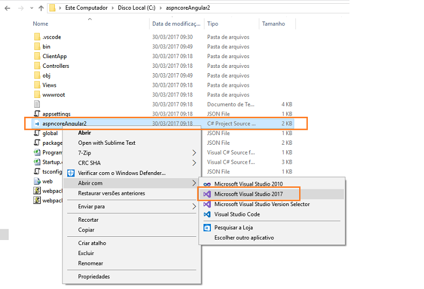Choose 'Criar atalho' in the context menu
424x289 pixels.
[x=132, y=243]
